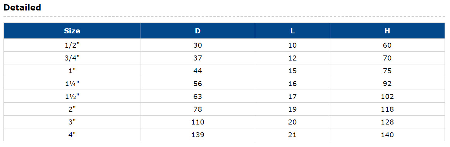Select L value 15 cell
Screen dimensions: 450x147
pyautogui.click(x=292, y=71)
